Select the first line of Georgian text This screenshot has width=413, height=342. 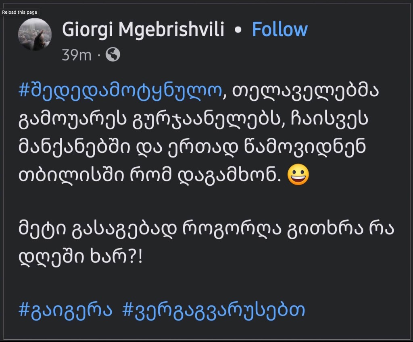click(198, 90)
